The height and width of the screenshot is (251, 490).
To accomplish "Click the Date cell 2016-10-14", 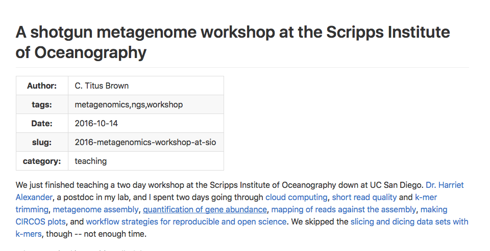I will pyautogui.click(x=97, y=124).
